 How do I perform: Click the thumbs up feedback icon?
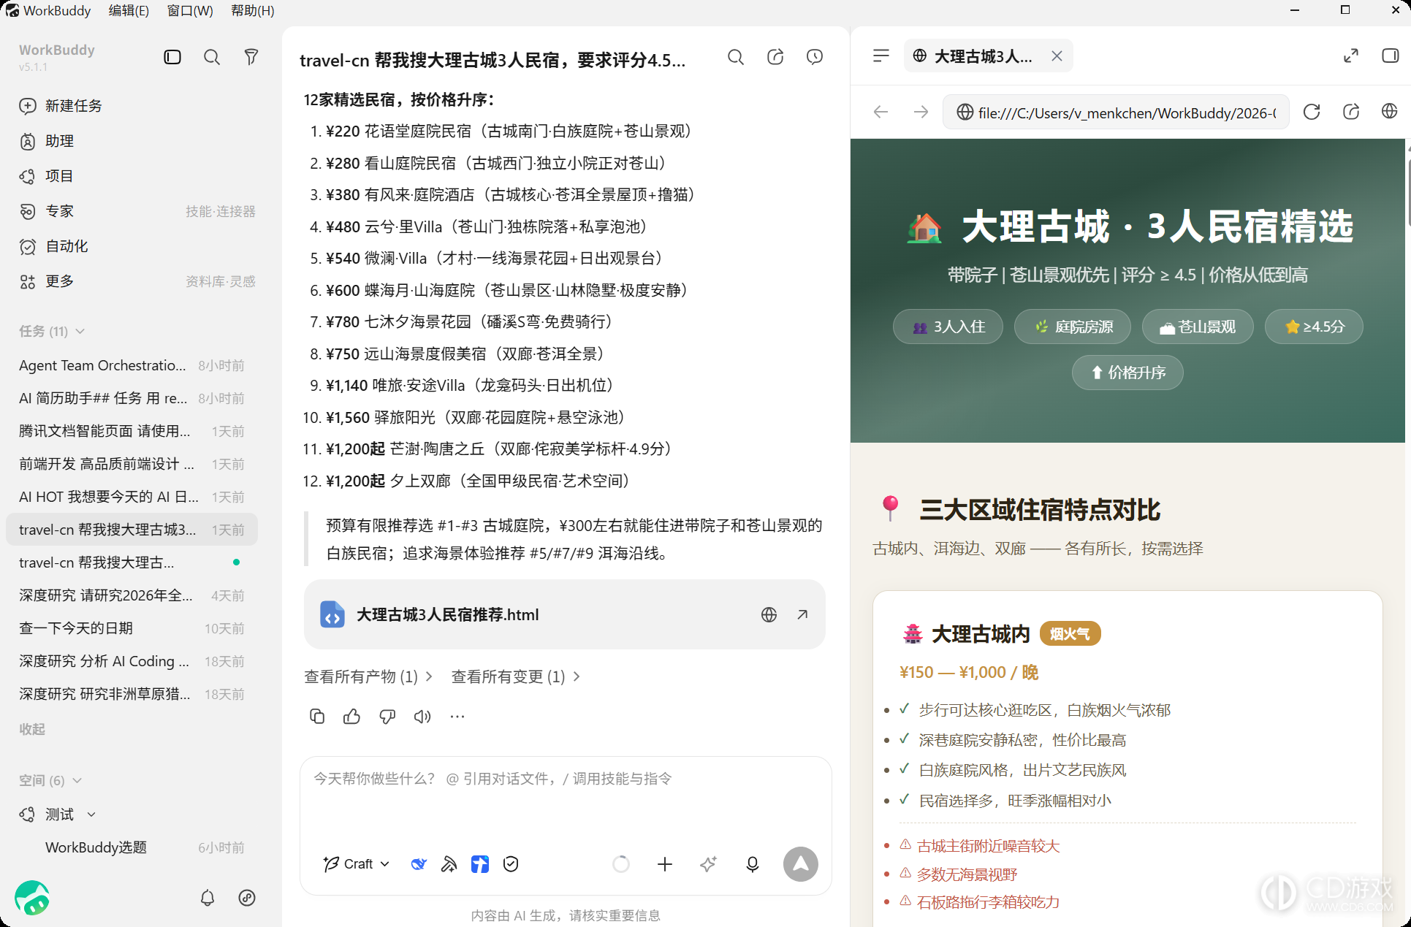click(x=352, y=717)
